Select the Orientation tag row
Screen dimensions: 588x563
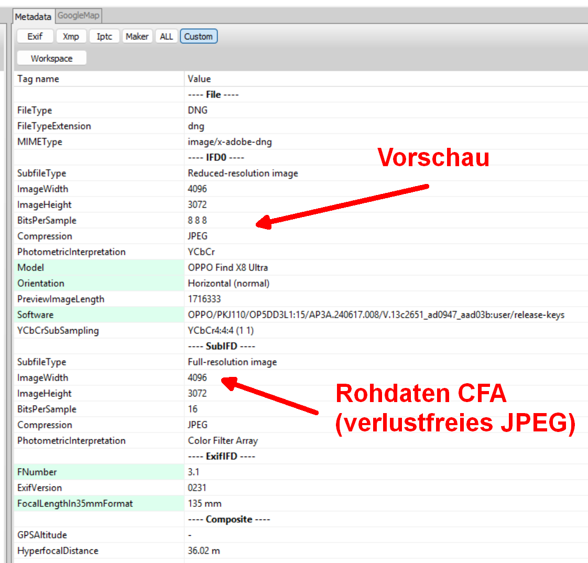point(41,283)
